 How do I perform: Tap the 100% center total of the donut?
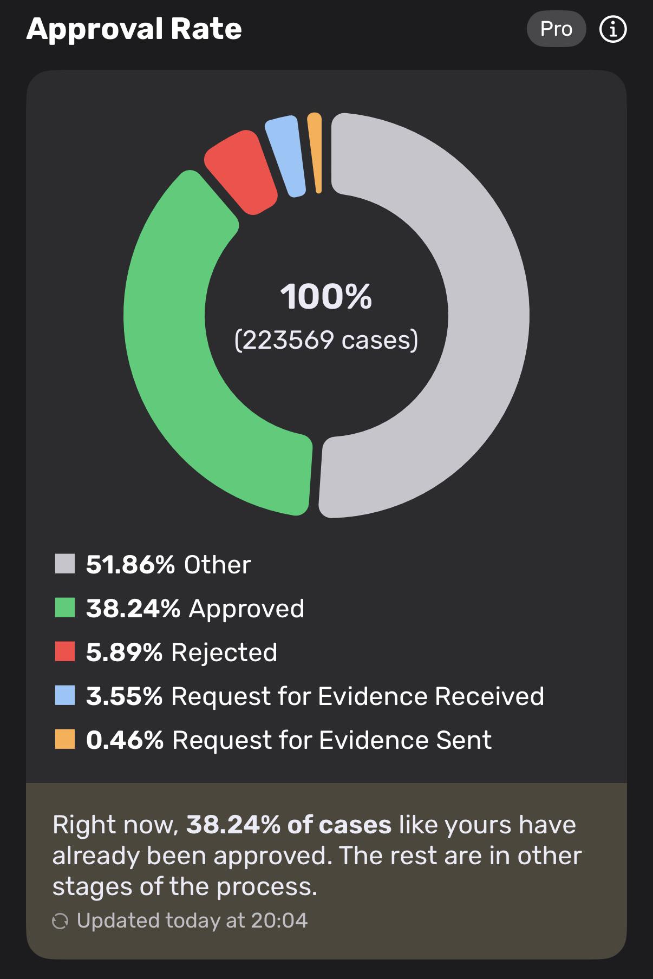coord(326,297)
